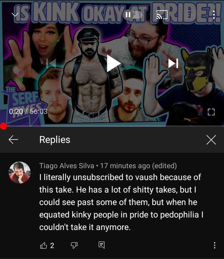Enter fullscreen mode
224x259 pixels.
[x=211, y=112]
